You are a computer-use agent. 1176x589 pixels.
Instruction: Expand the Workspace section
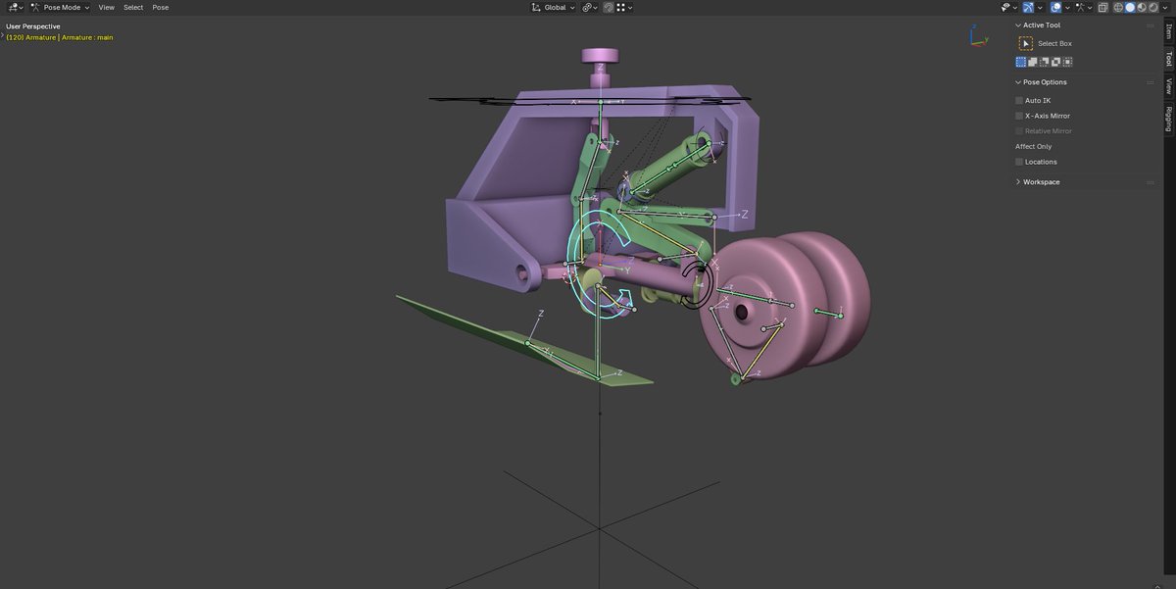[1041, 181]
